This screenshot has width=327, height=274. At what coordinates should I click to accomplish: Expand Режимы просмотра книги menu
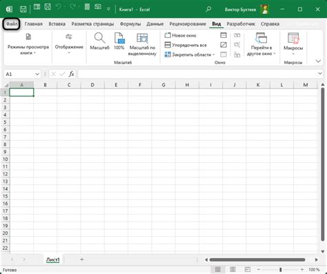click(28, 44)
